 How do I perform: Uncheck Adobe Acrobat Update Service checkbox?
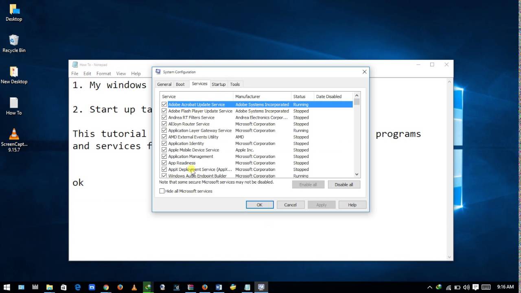click(x=164, y=105)
